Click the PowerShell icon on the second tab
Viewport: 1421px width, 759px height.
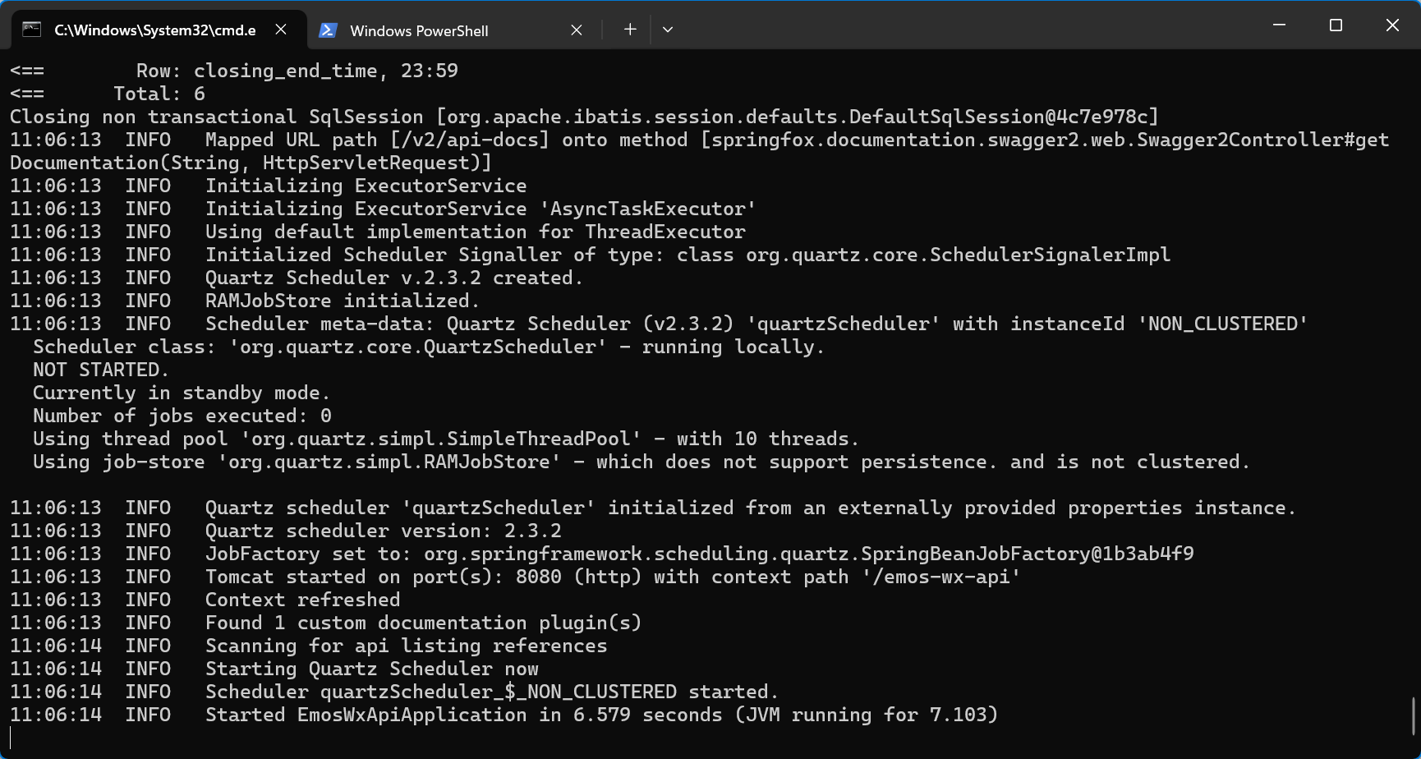[x=328, y=30]
